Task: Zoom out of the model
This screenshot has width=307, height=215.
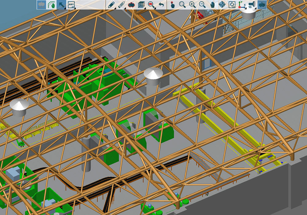Action: point(202,5)
